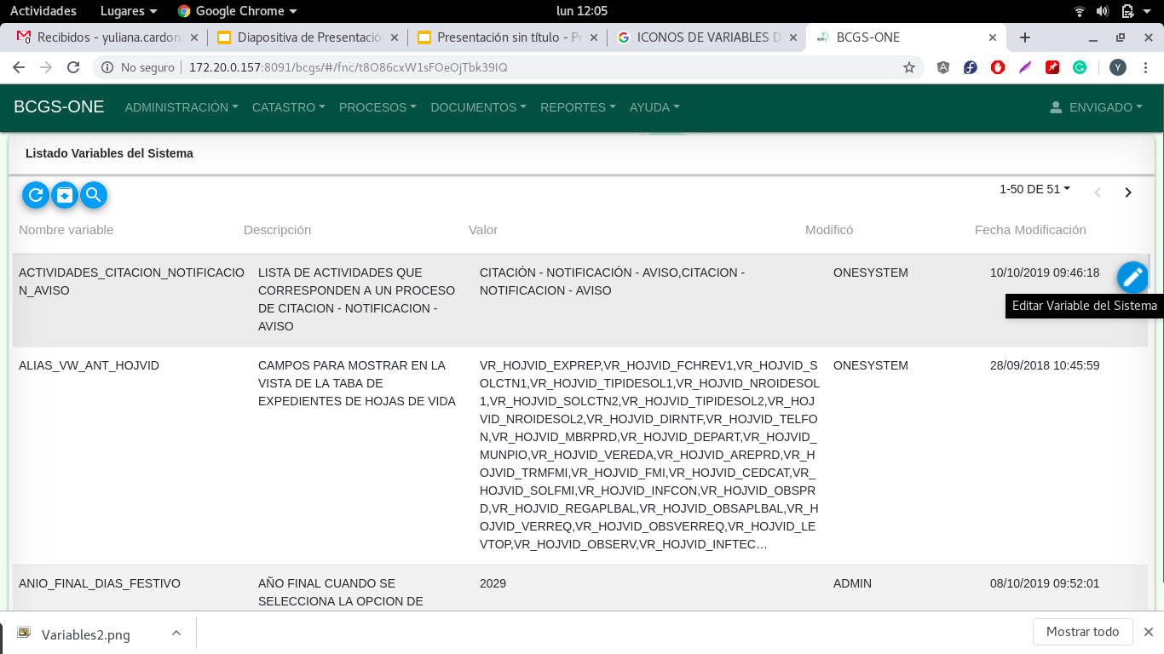Open the REPORTES menu
Image resolution: width=1164 pixels, height=654 pixels.
click(578, 107)
